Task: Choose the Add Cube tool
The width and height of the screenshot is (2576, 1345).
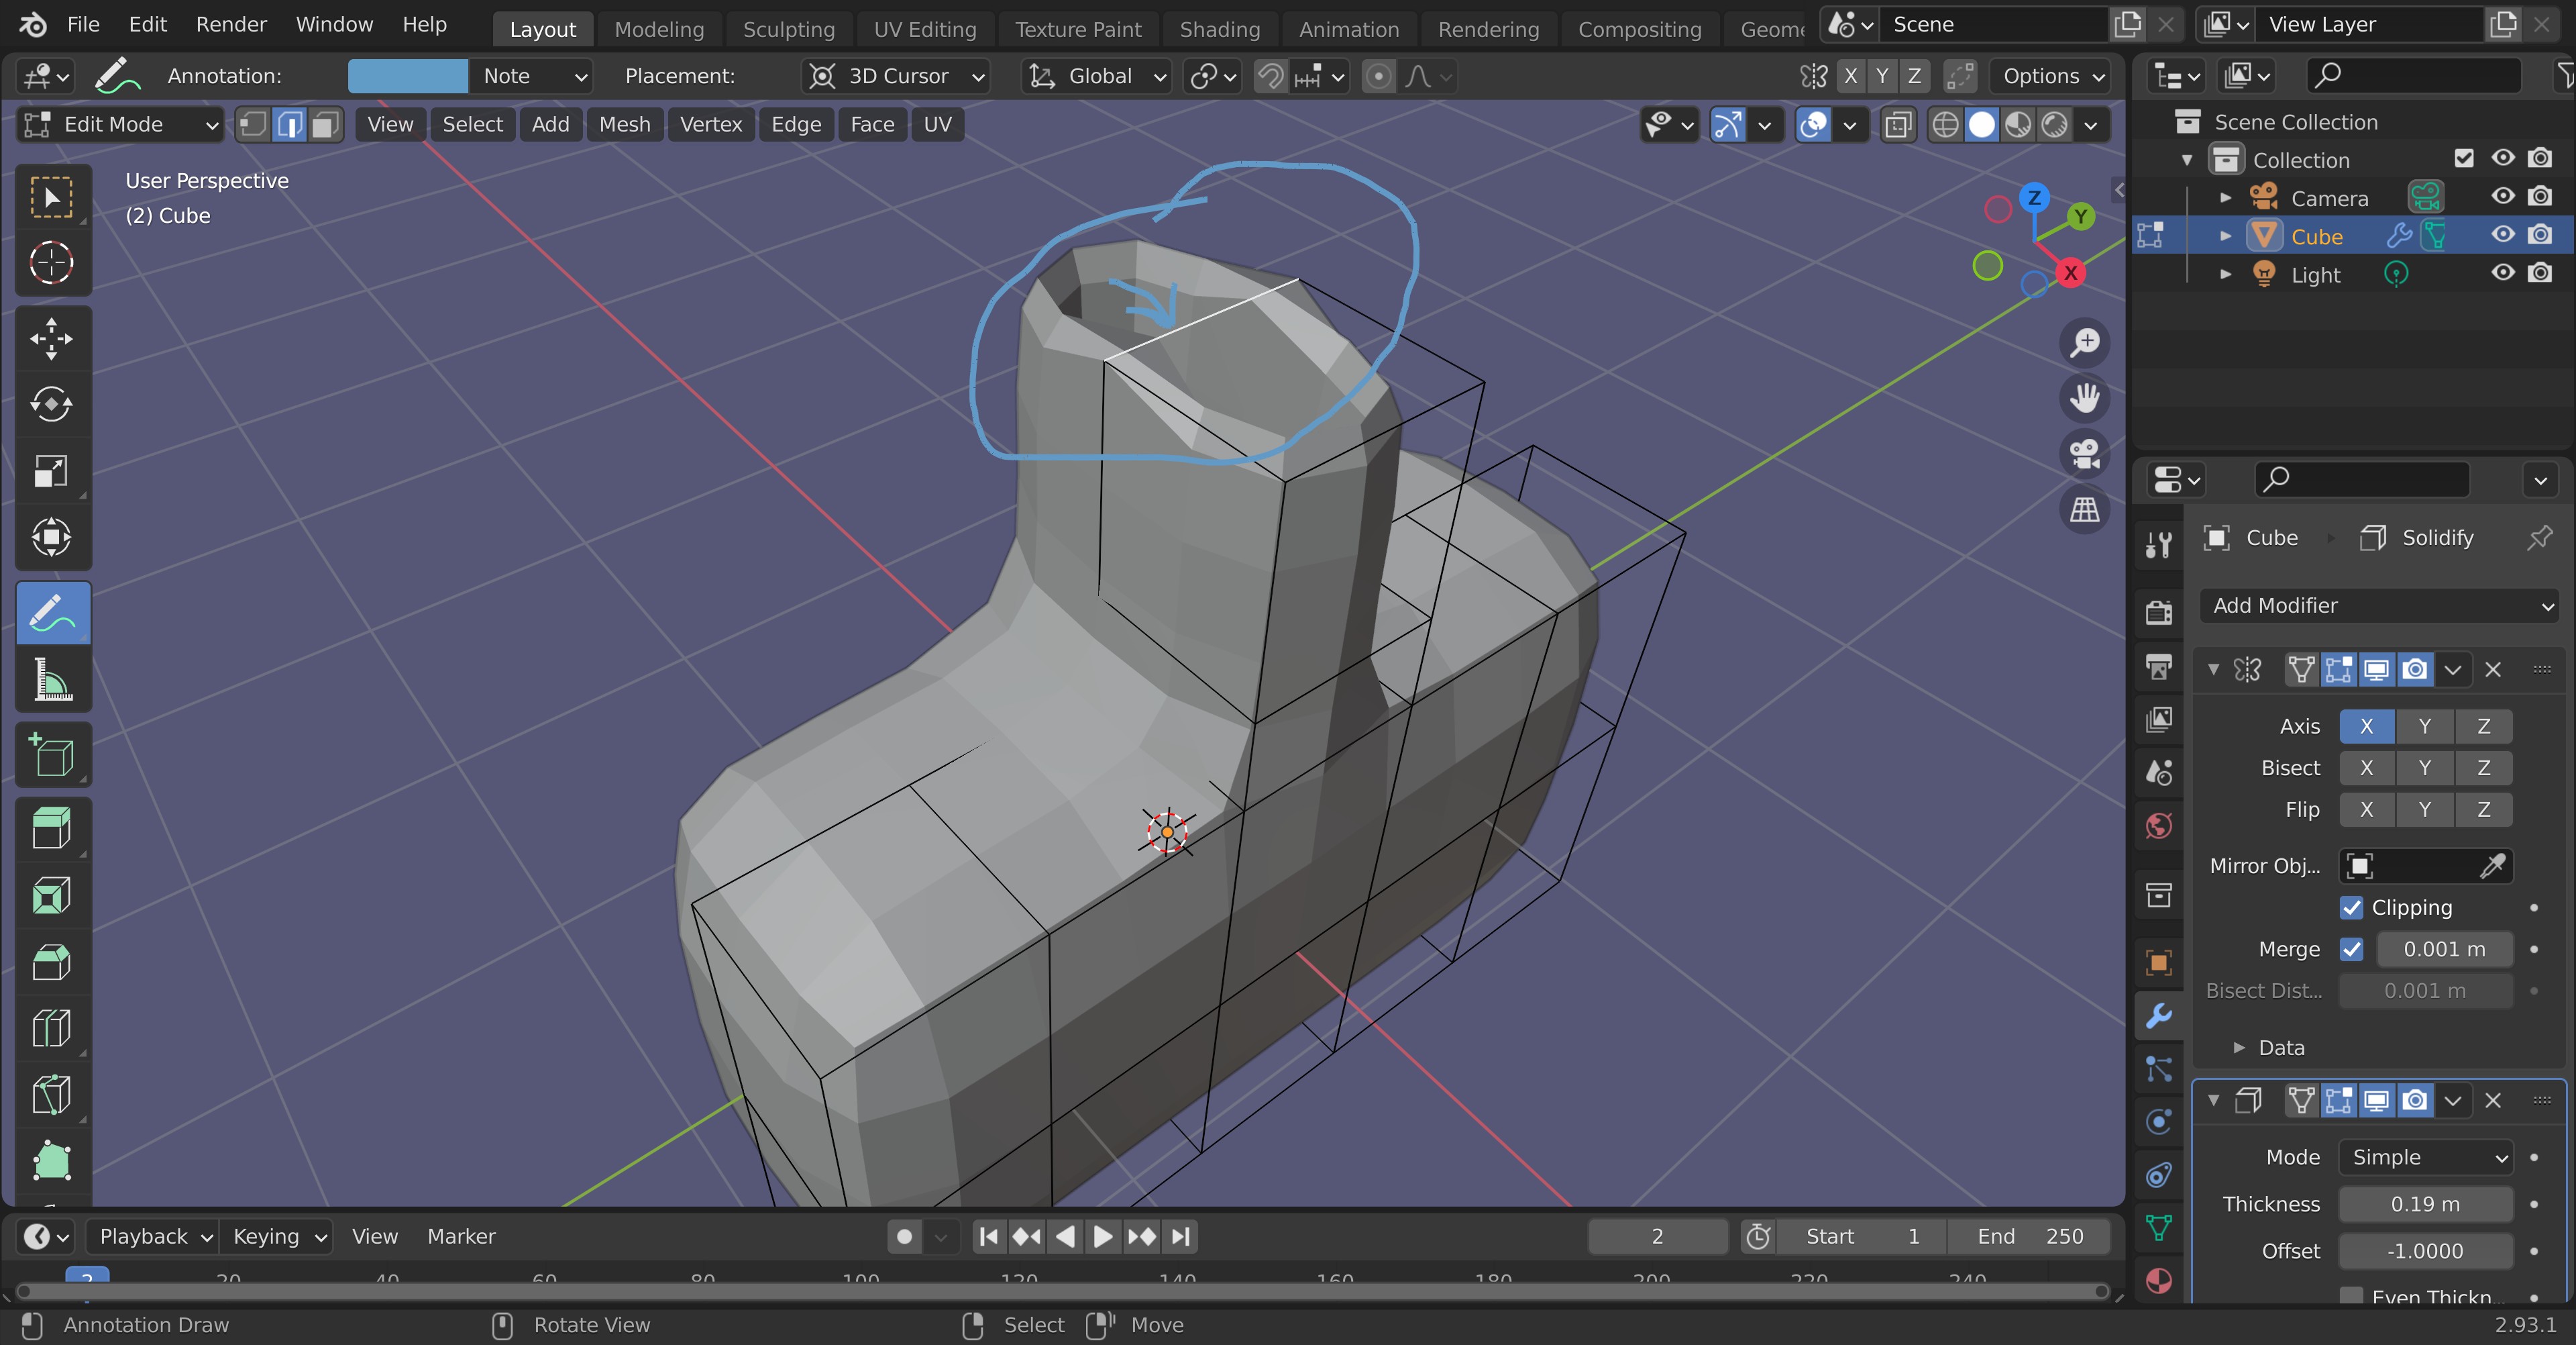Action: 52,754
